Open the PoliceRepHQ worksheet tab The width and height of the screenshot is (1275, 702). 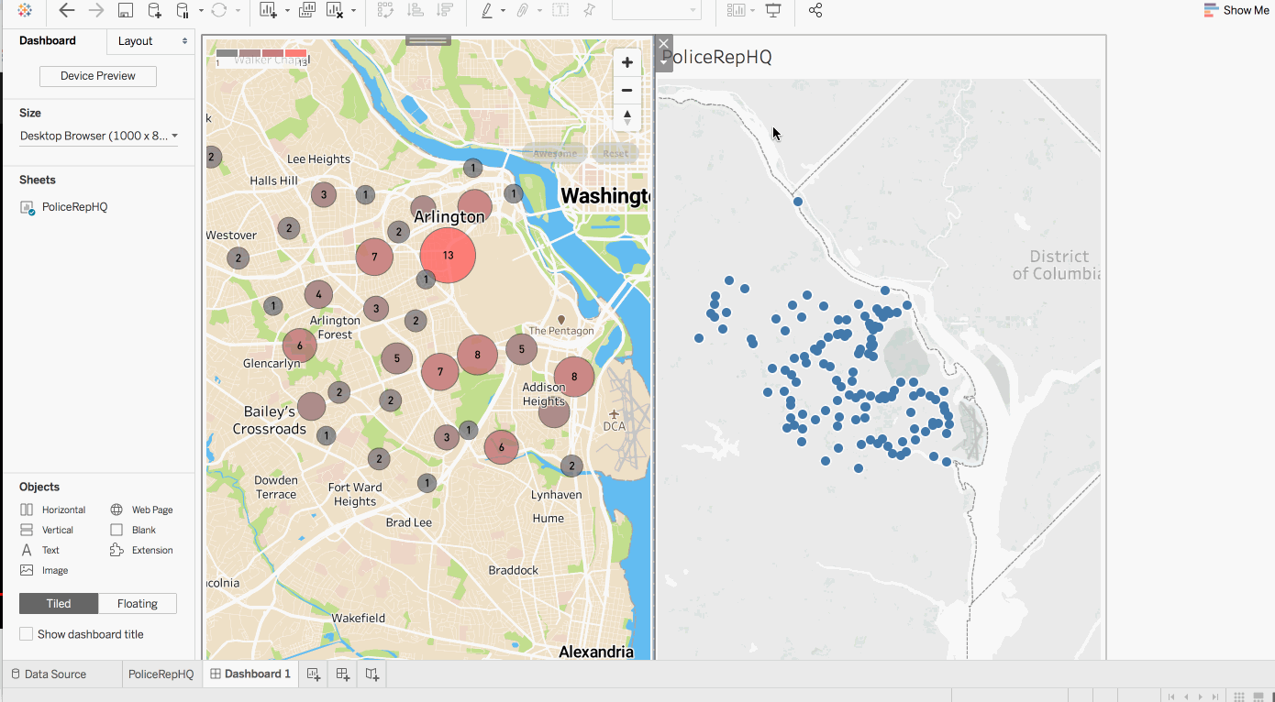pos(161,674)
